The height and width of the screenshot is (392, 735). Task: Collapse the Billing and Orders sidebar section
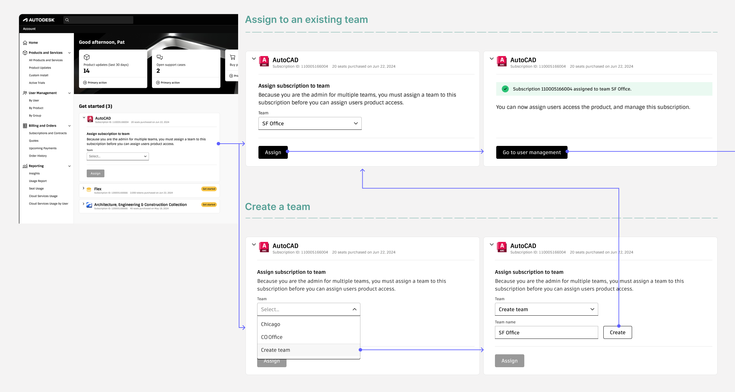pos(69,126)
